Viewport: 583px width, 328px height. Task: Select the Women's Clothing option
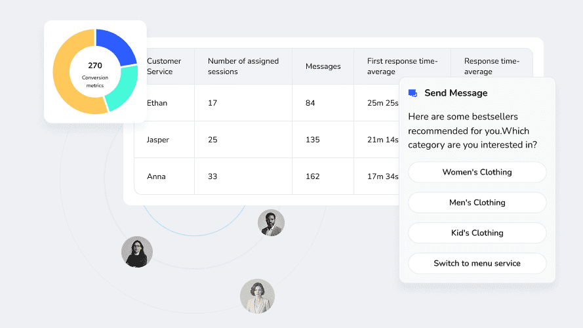pyautogui.click(x=477, y=173)
